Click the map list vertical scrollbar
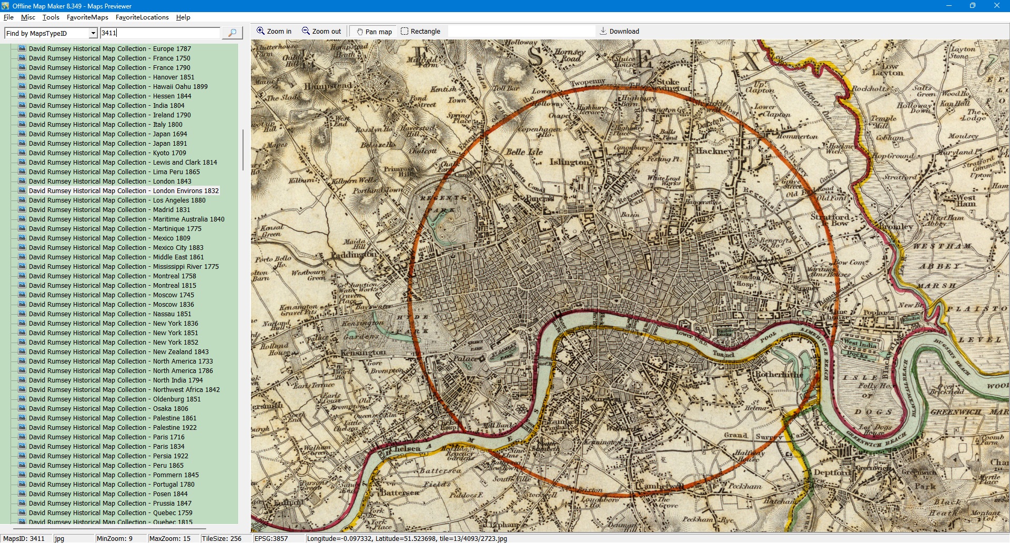 click(243, 150)
